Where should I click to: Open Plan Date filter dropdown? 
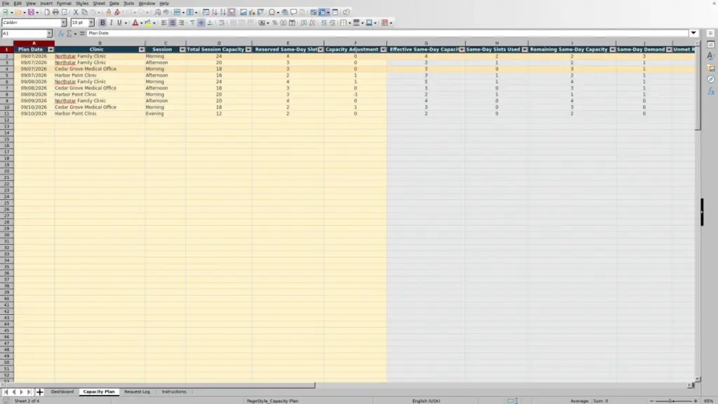[50, 50]
